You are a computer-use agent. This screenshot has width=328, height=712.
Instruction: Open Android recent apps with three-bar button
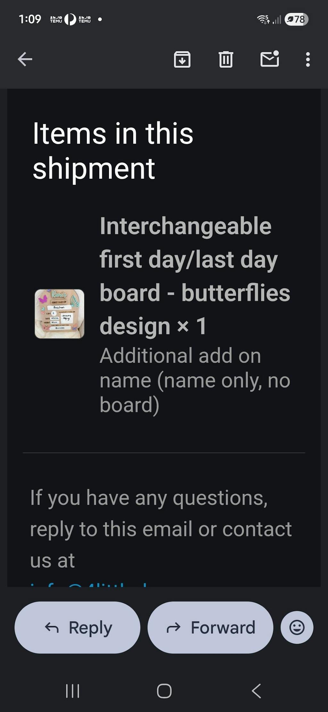(72, 691)
